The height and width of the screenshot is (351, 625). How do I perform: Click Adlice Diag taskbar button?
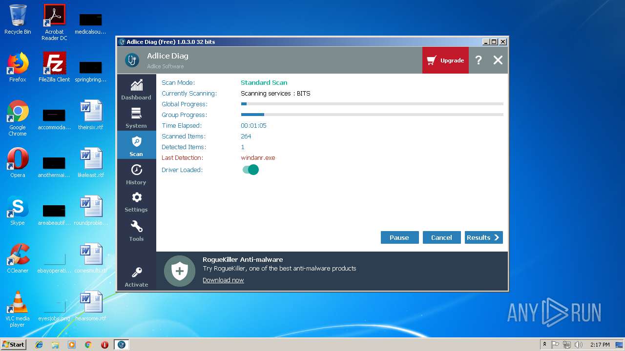point(122,345)
